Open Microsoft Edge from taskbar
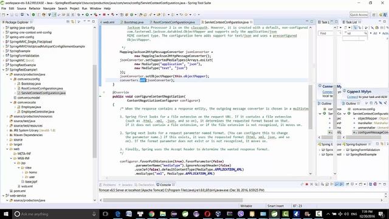 point(117,214)
